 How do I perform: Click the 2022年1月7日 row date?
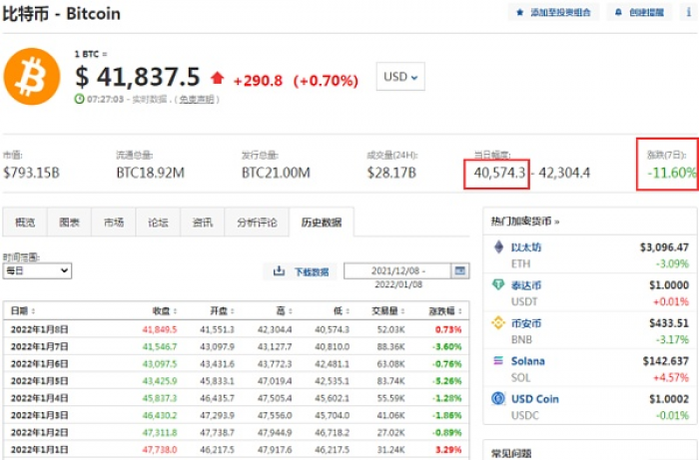(39, 346)
